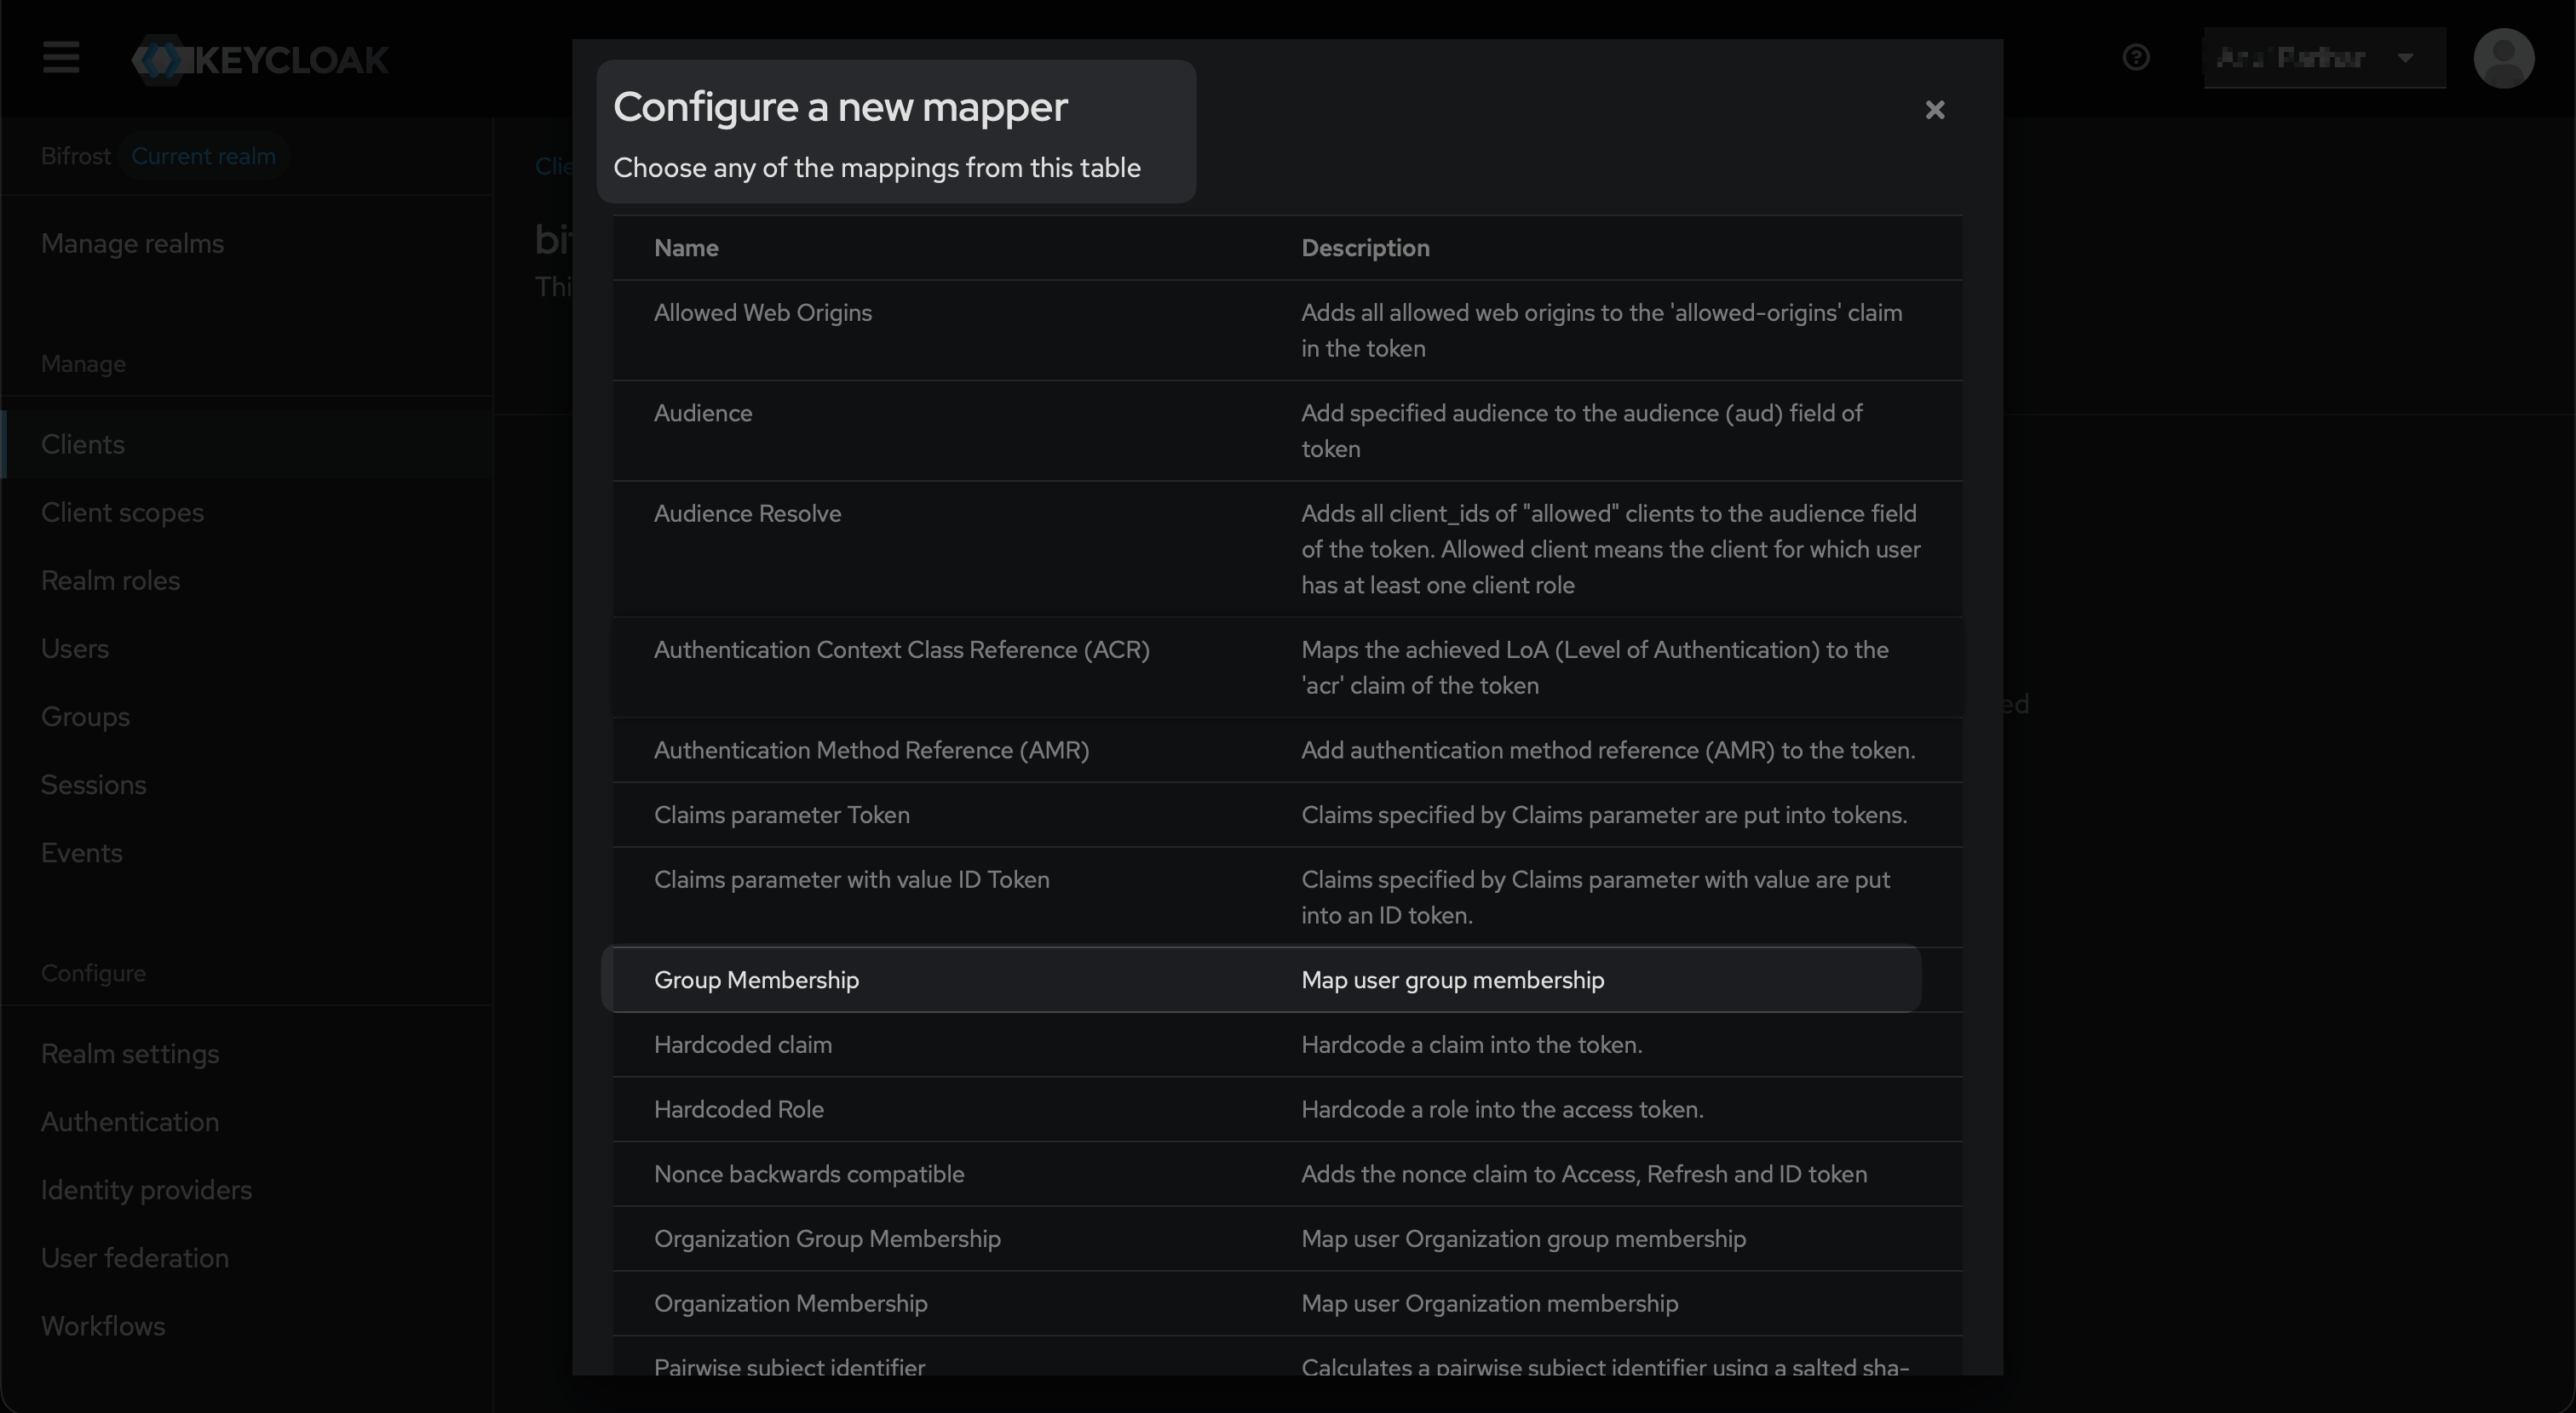Select the Organization Membership mapper
Viewport: 2576px width, 1413px height.
tap(1287, 1303)
